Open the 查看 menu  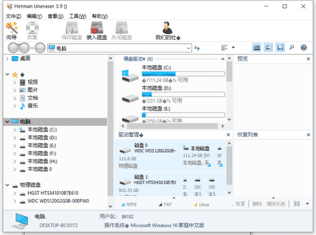56,16
